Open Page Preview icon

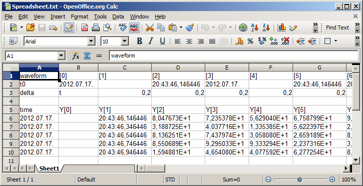pyautogui.click(x=107, y=27)
